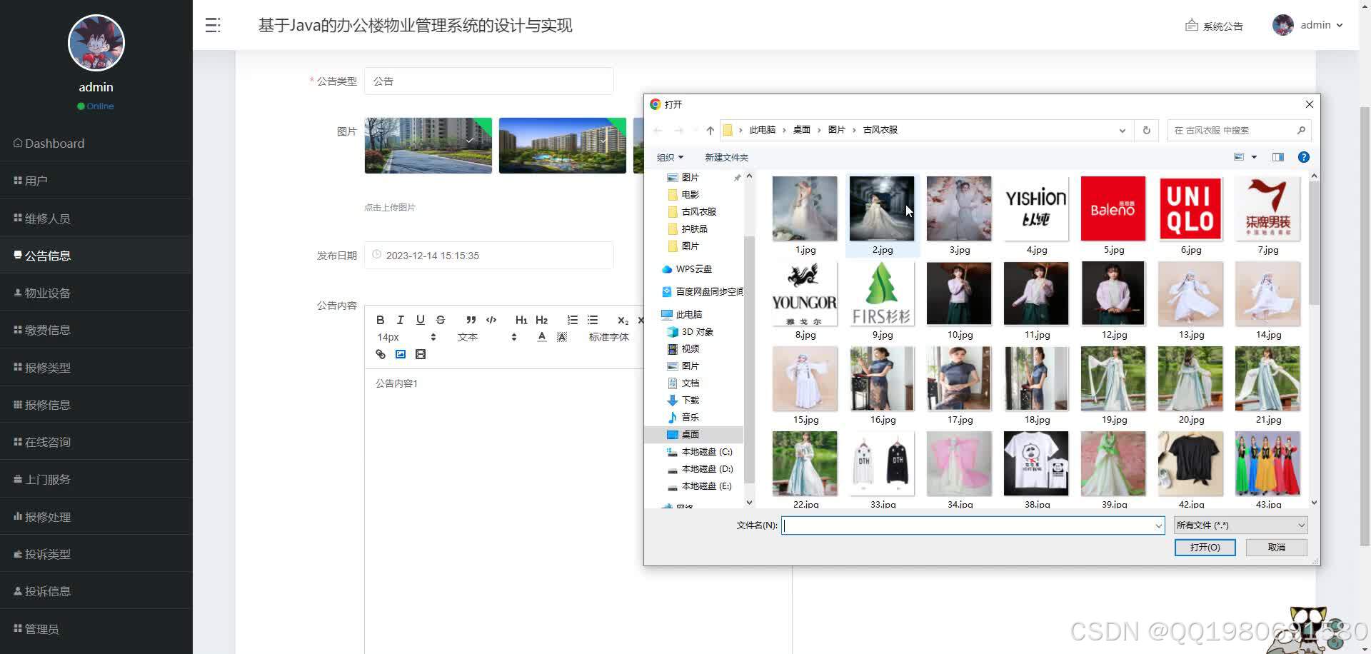Insert an image via the editor image icon

401,354
